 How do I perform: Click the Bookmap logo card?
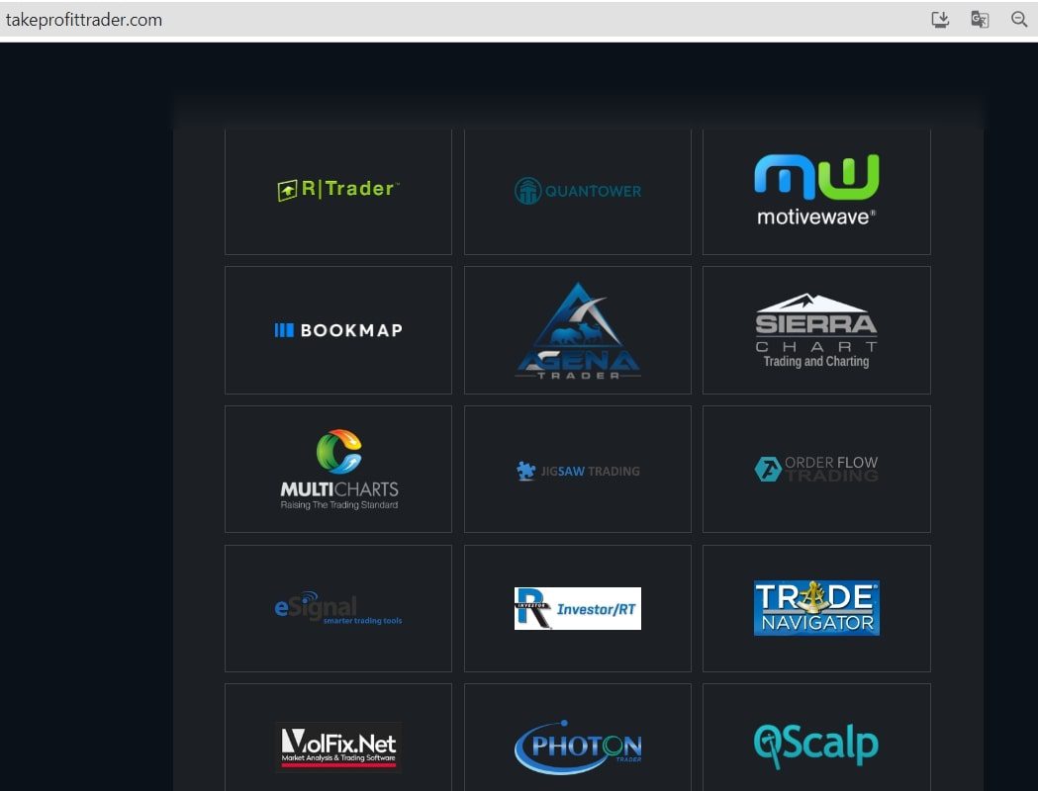[338, 330]
